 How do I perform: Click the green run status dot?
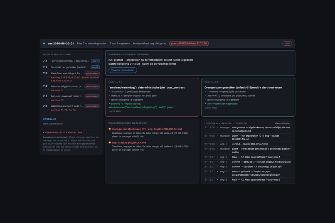(x=44, y=44)
